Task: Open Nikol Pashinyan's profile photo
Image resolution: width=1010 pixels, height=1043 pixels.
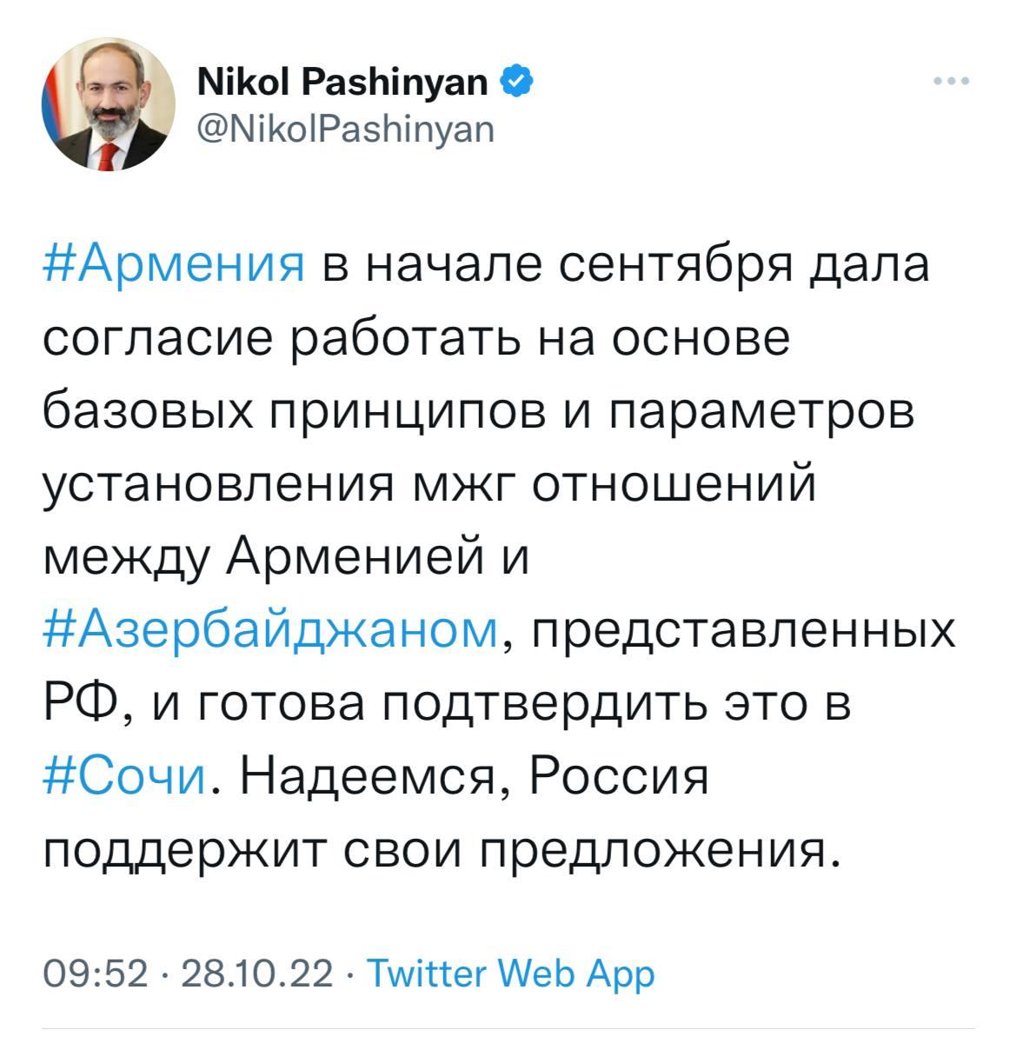Action: tap(109, 104)
